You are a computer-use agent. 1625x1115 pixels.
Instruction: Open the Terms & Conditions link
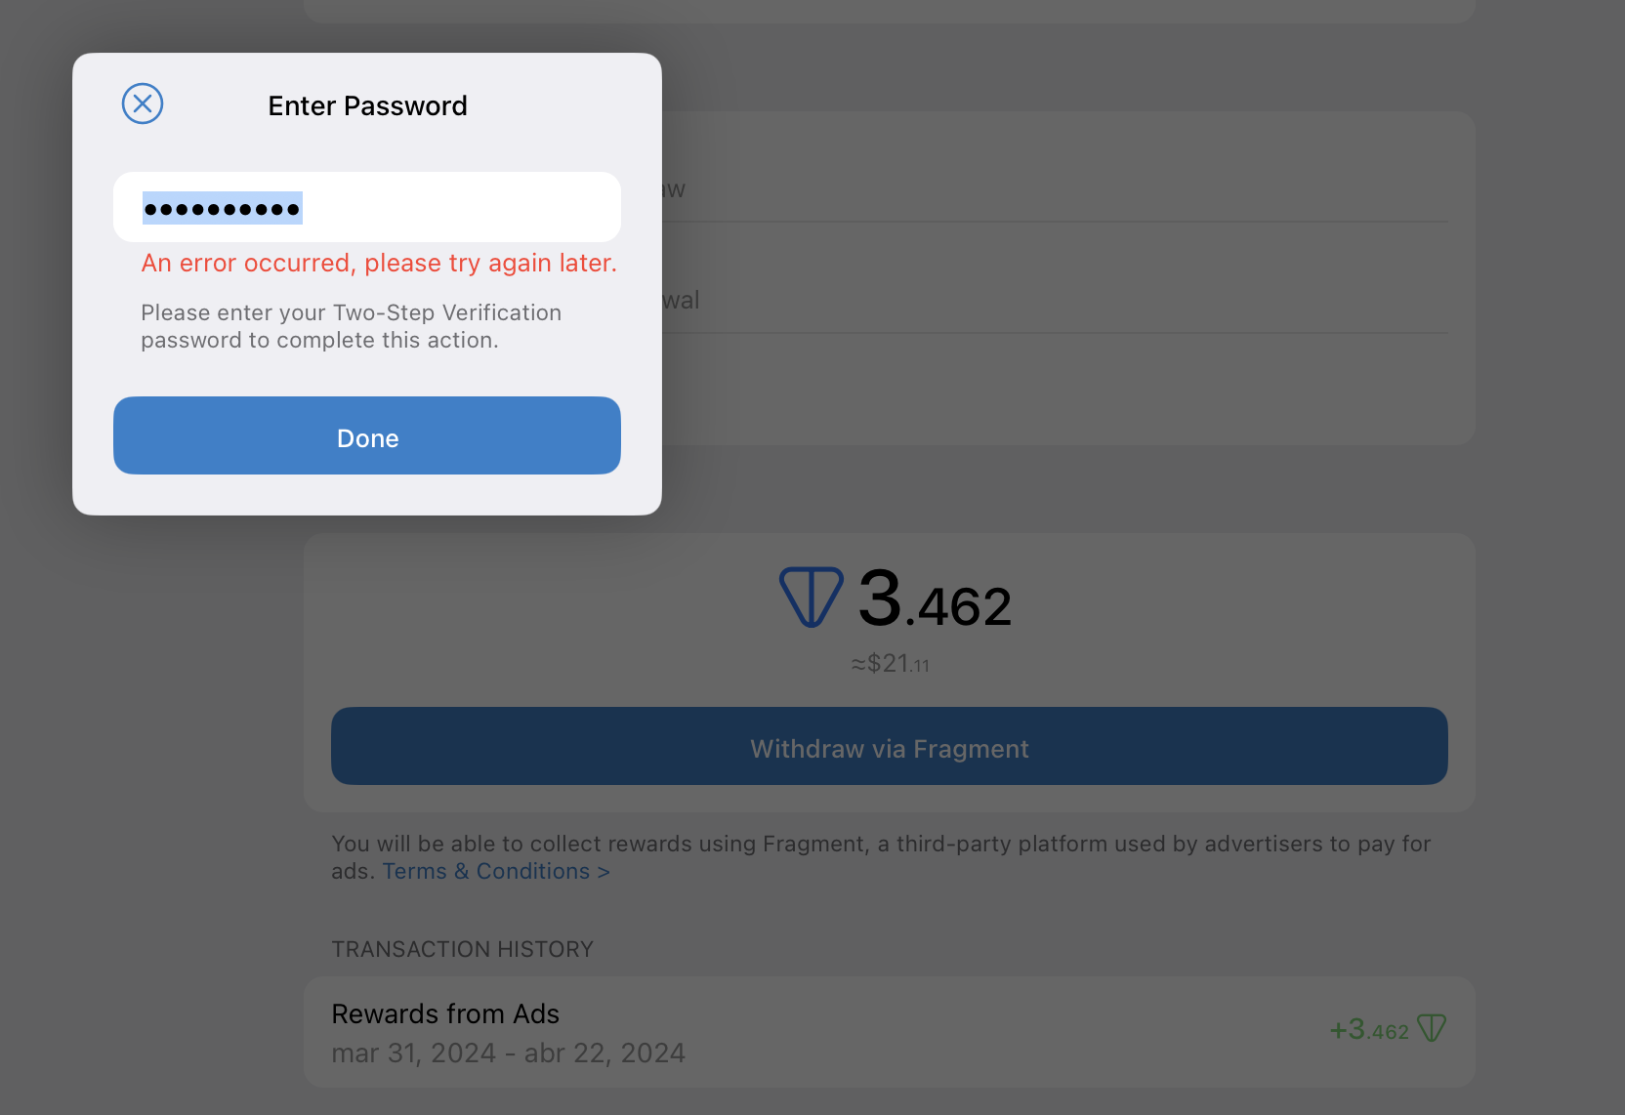pyautogui.click(x=495, y=872)
